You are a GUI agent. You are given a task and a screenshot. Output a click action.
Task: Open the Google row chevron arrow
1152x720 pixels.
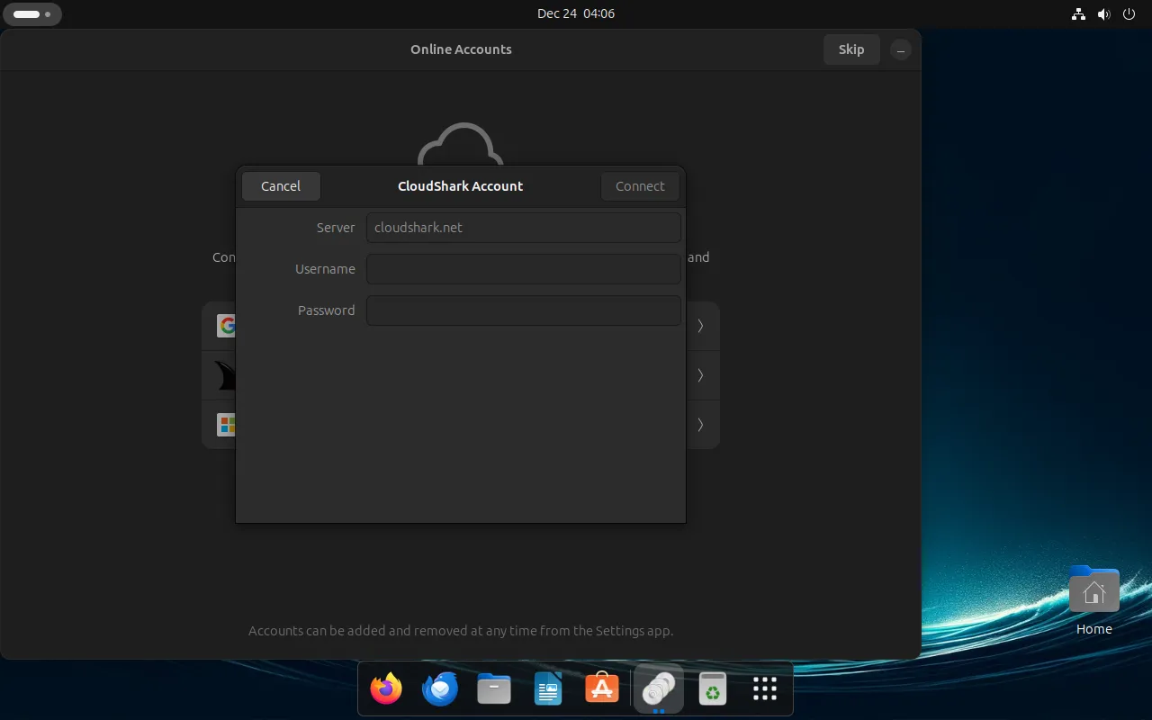pyautogui.click(x=700, y=326)
